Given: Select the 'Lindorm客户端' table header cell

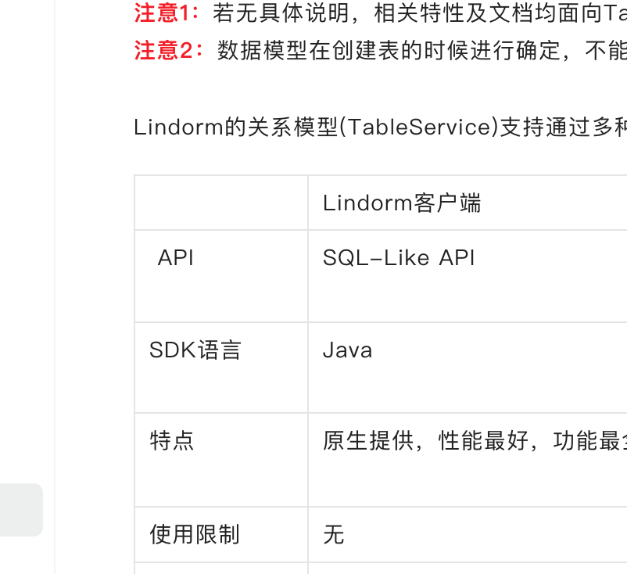Looking at the screenshot, I should coord(468,203).
